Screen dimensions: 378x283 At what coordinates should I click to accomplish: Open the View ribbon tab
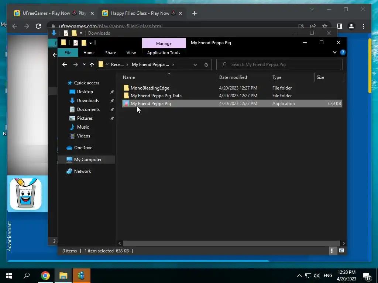pyautogui.click(x=131, y=53)
